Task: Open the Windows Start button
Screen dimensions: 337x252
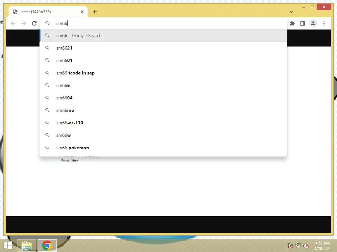Action: 8,245
